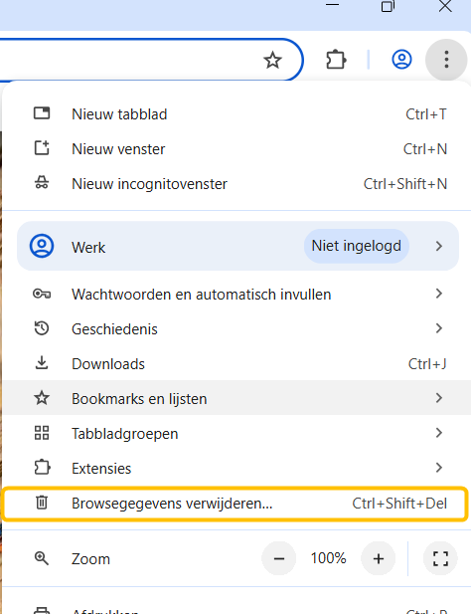Open Nieuw venster from the menu

coord(236,149)
